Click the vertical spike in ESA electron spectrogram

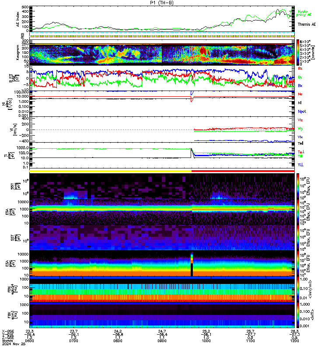pos(192,264)
